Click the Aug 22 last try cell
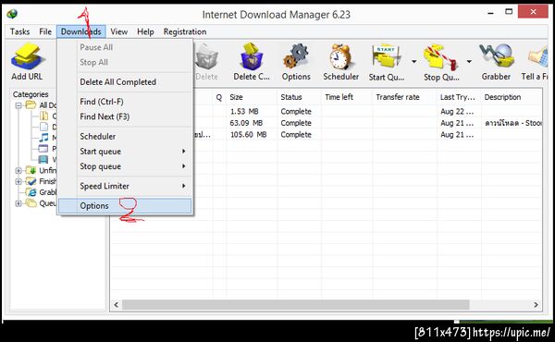Viewport: 555px width, 342px height. [457, 112]
